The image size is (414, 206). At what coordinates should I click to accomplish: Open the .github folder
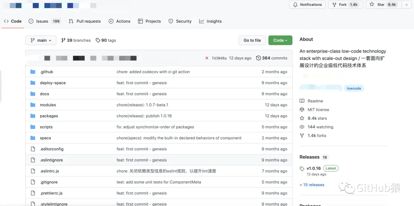click(x=46, y=72)
